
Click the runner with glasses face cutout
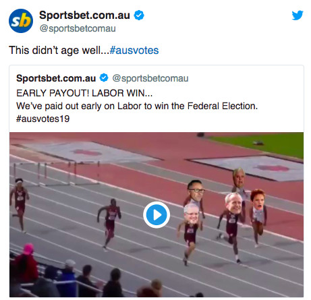pos(196,190)
